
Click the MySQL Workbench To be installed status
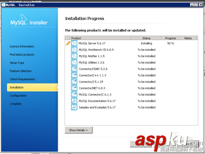click(146, 50)
